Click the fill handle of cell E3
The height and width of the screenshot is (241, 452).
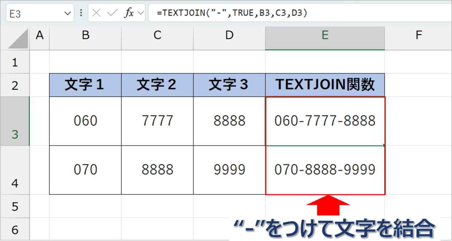coord(385,145)
